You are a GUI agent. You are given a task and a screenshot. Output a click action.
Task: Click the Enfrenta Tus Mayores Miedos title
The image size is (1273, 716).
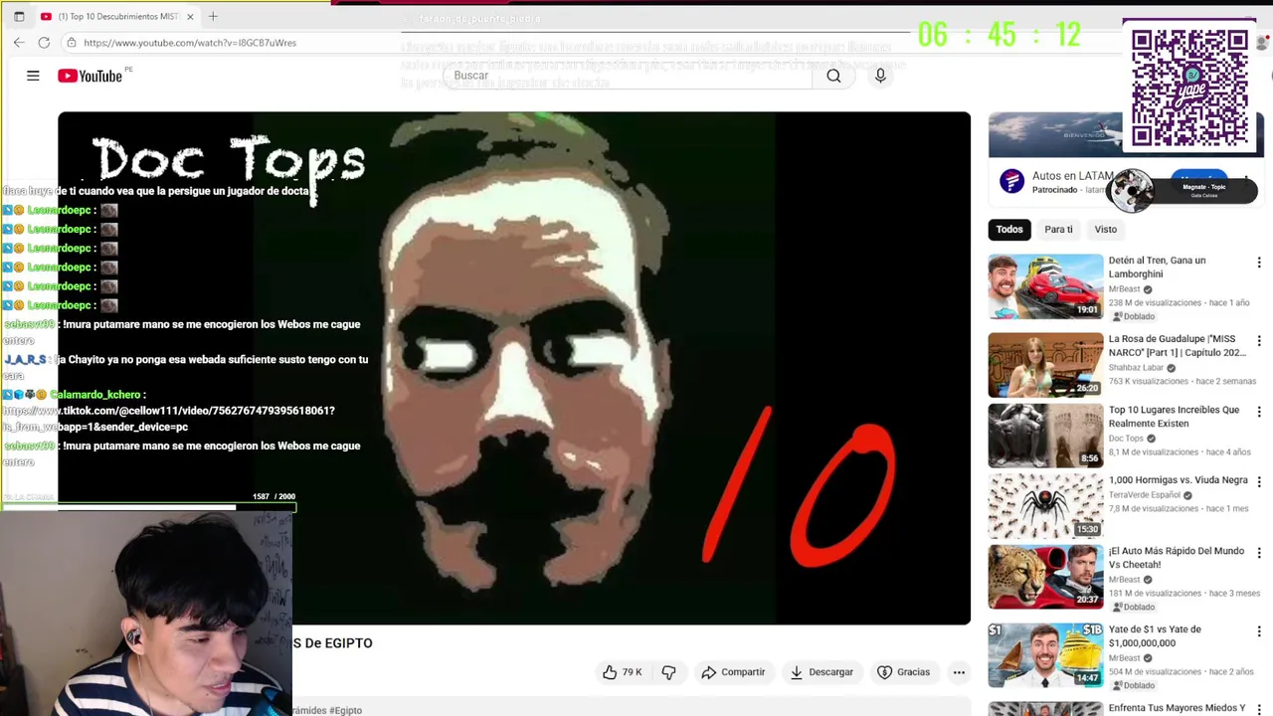point(1177,708)
